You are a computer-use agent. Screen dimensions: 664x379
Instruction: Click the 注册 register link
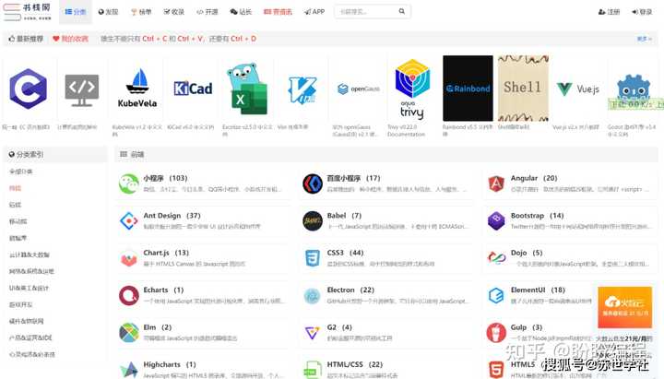coord(609,12)
